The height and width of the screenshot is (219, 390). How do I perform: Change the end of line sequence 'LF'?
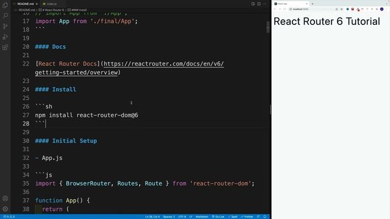[x=191, y=217]
